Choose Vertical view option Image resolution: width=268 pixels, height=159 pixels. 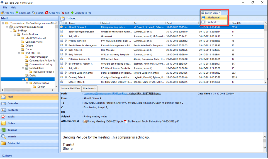(212, 22)
